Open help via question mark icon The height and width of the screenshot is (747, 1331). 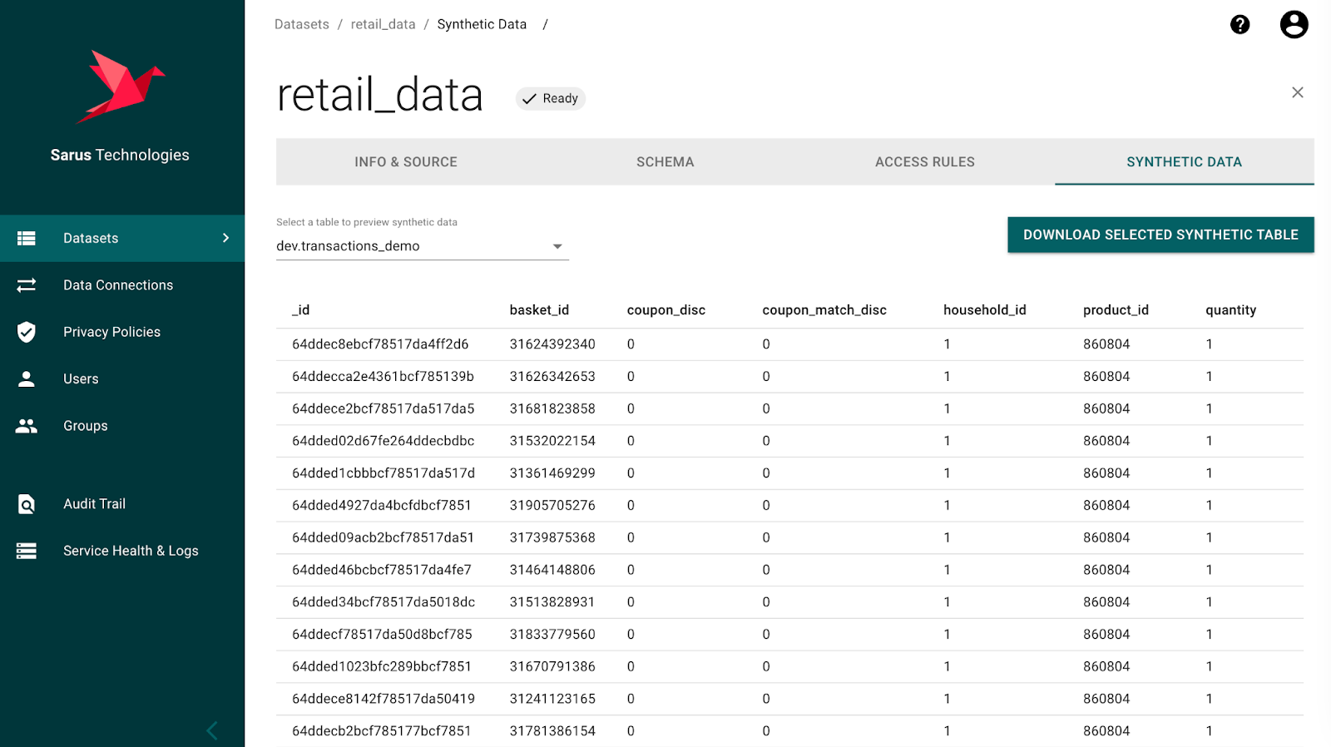(1239, 25)
